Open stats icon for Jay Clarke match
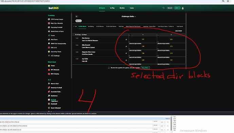This screenshot has height=133, width=234. coord(126,60)
